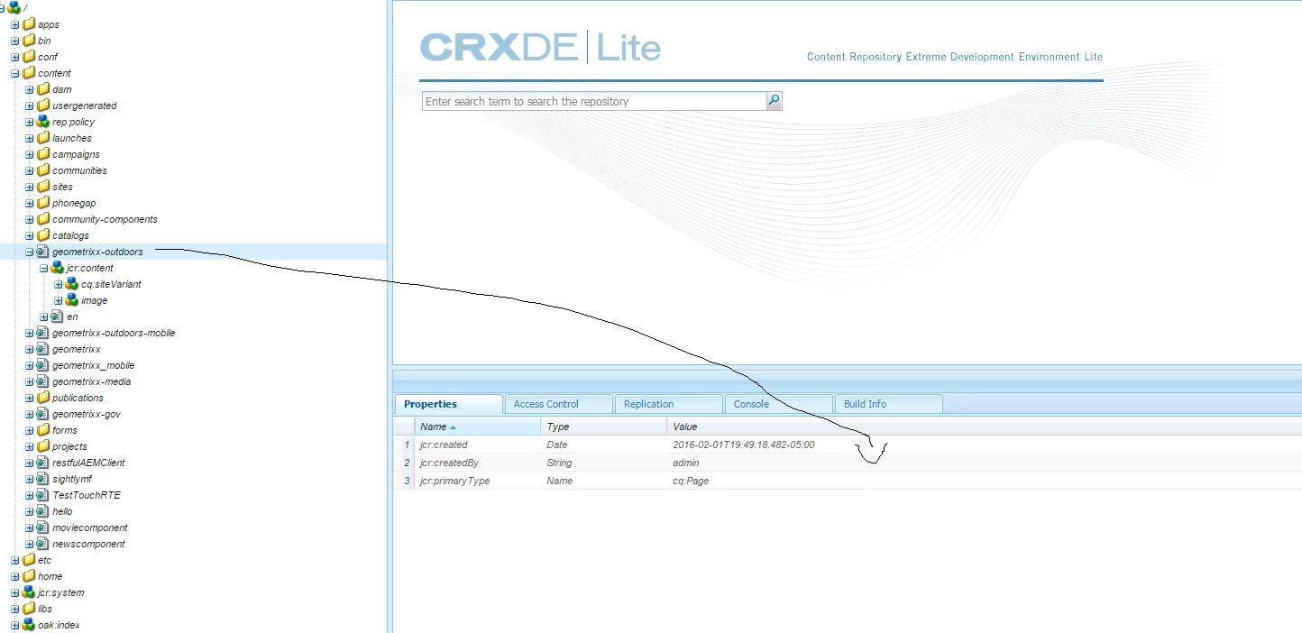Expand the home folder node
This screenshot has width=1302, height=633.
14,576
